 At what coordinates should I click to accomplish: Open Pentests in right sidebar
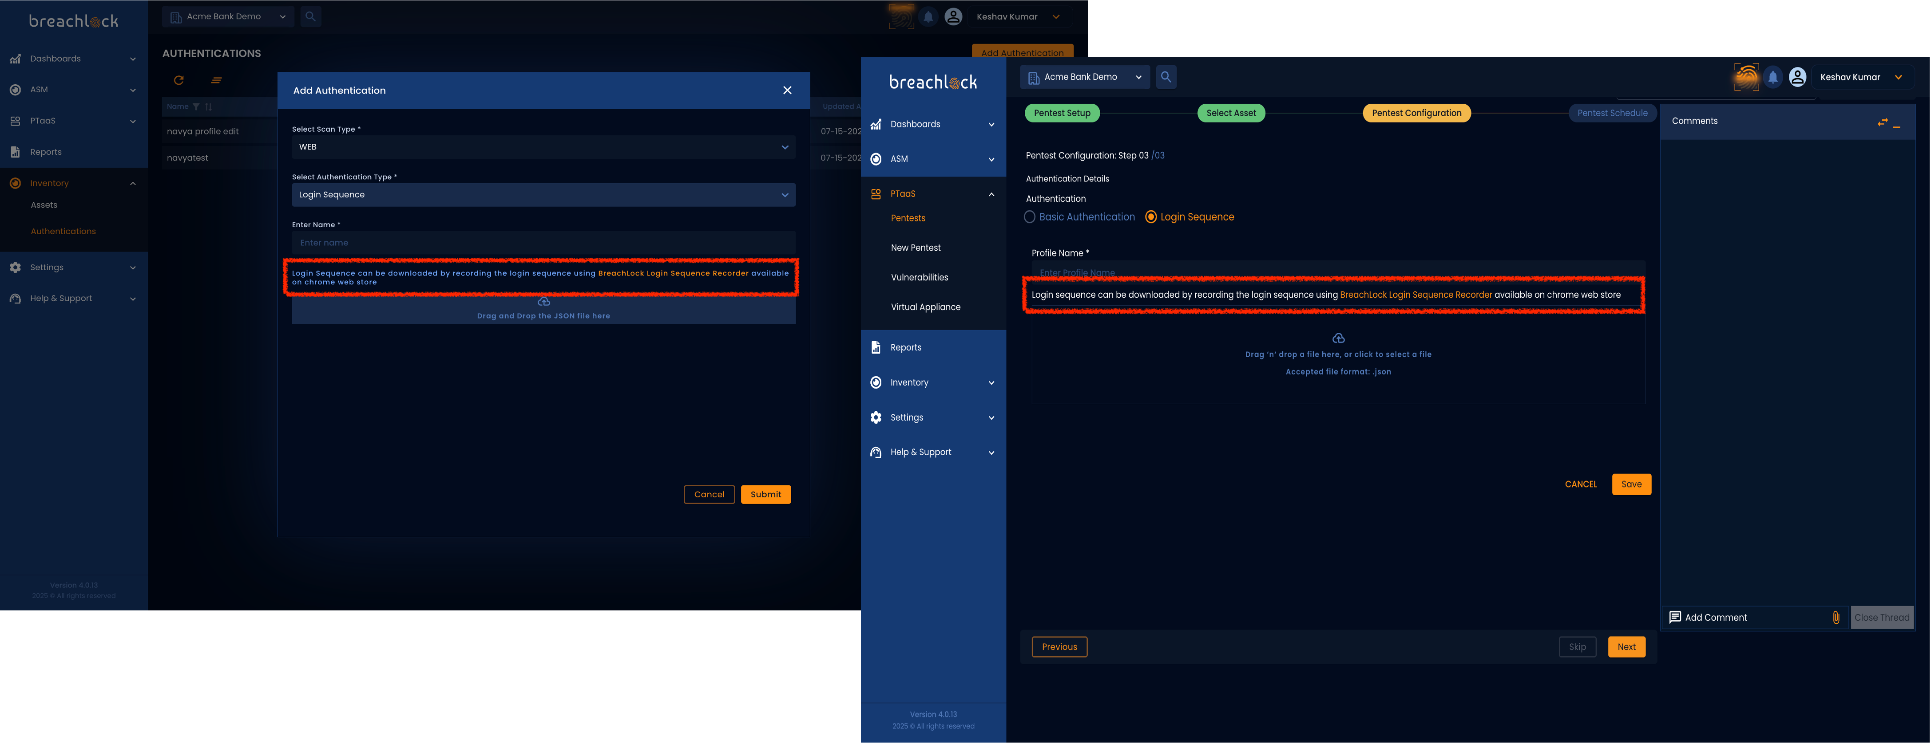pos(908,219)
